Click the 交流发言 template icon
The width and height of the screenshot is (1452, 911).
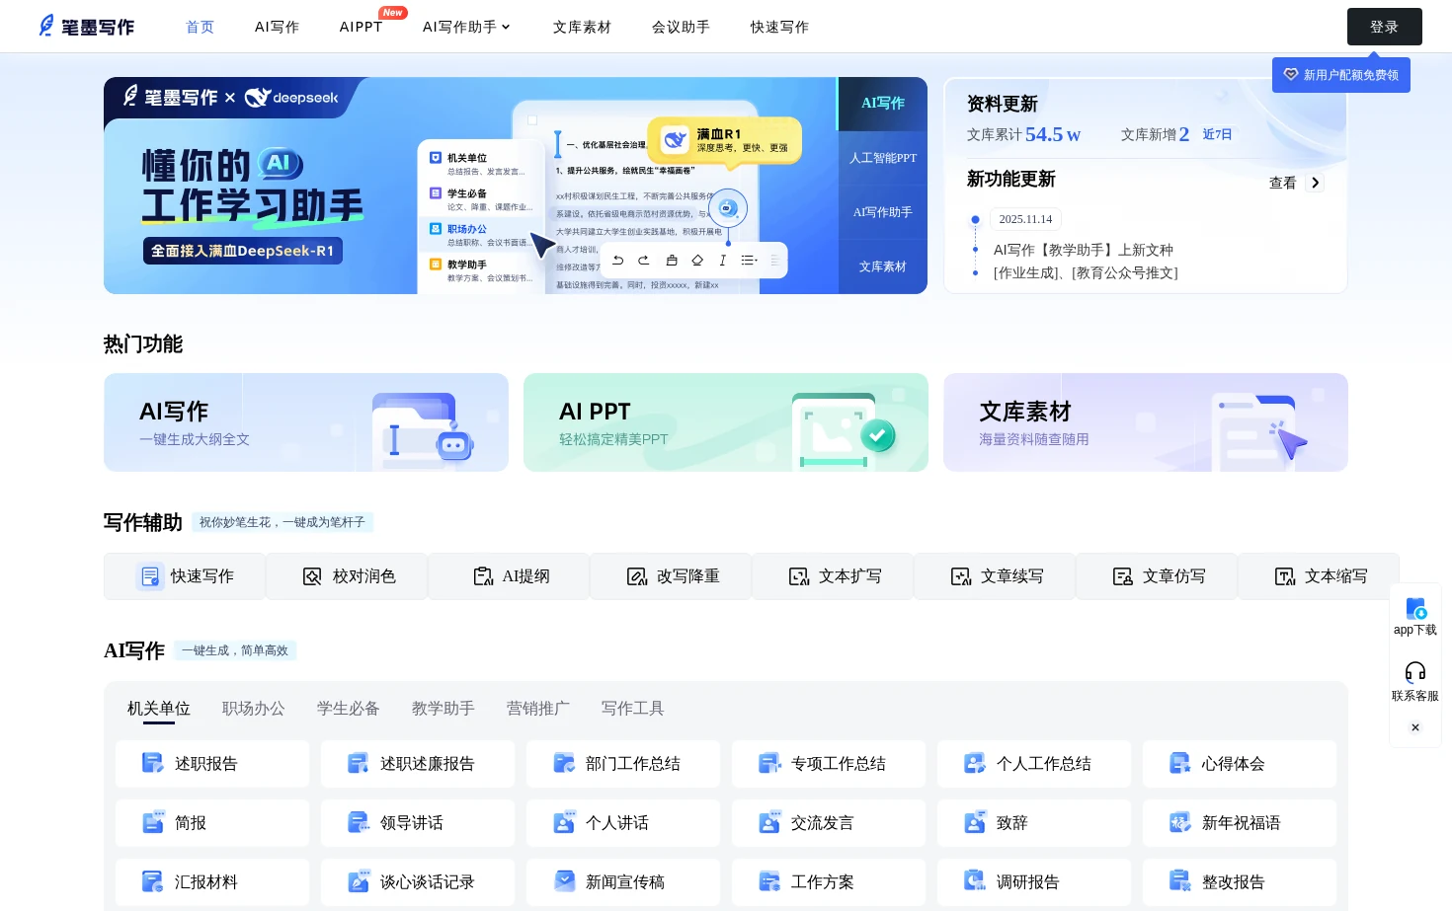[769, 822]
